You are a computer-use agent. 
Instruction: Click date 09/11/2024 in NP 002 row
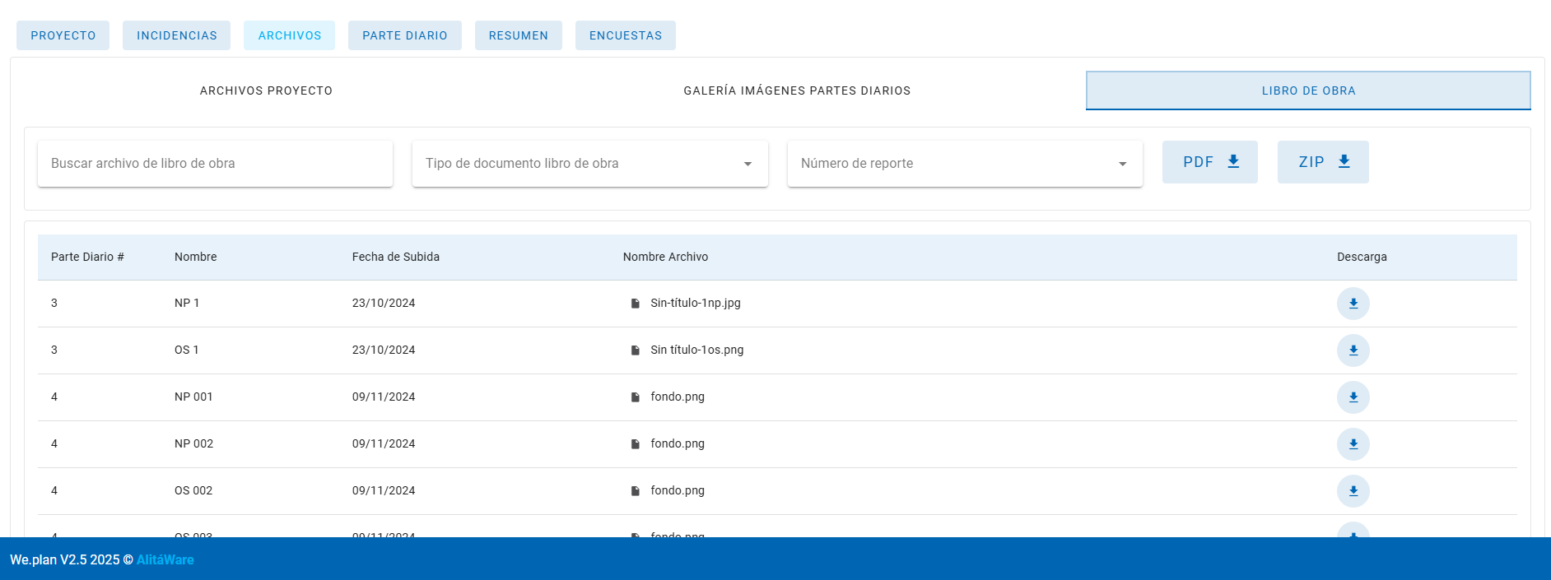[384, 443]
